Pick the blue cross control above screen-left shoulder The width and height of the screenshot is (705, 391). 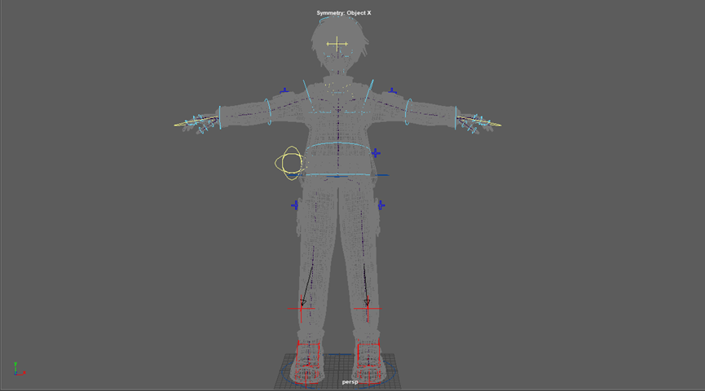(284, 91)
